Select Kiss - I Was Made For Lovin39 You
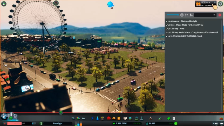 [x=187, y=25]
